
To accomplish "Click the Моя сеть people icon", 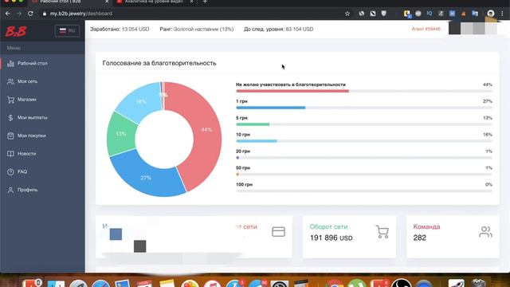I will 10,81.
